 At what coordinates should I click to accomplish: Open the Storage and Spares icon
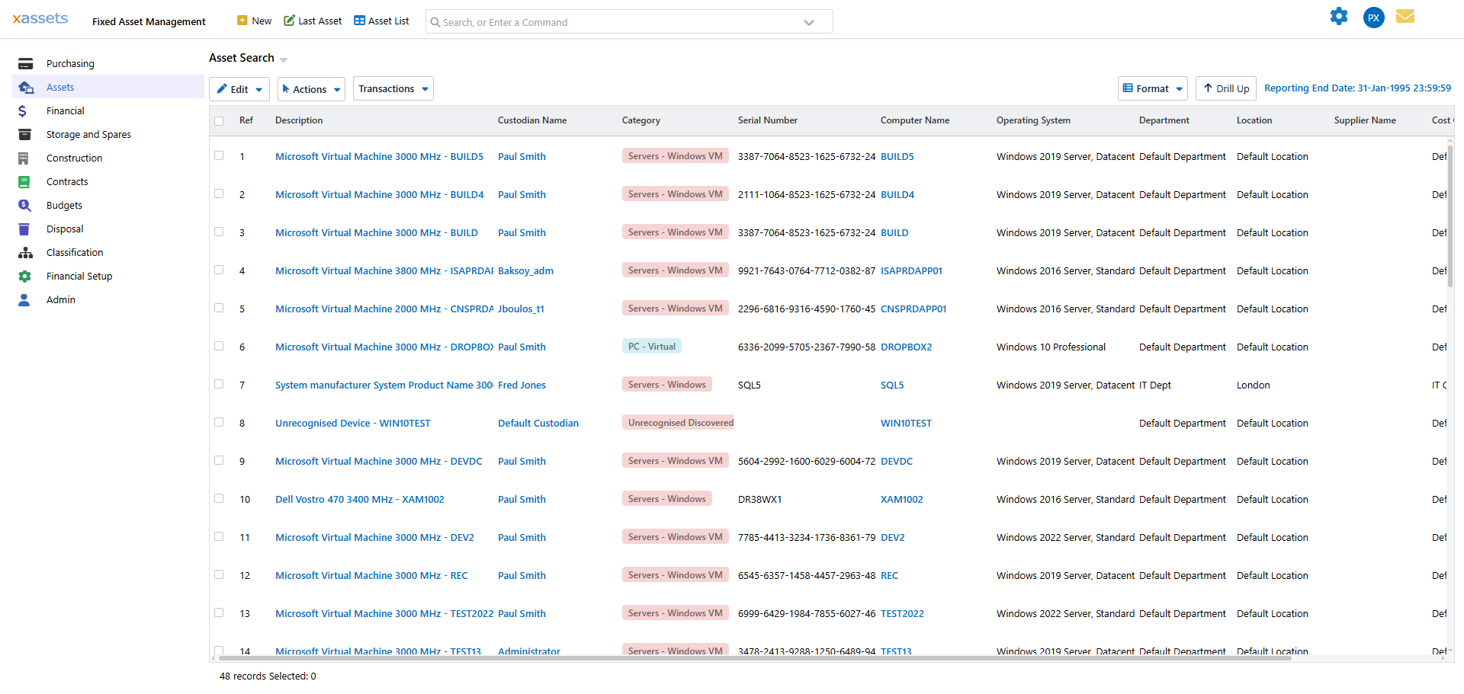25,134
